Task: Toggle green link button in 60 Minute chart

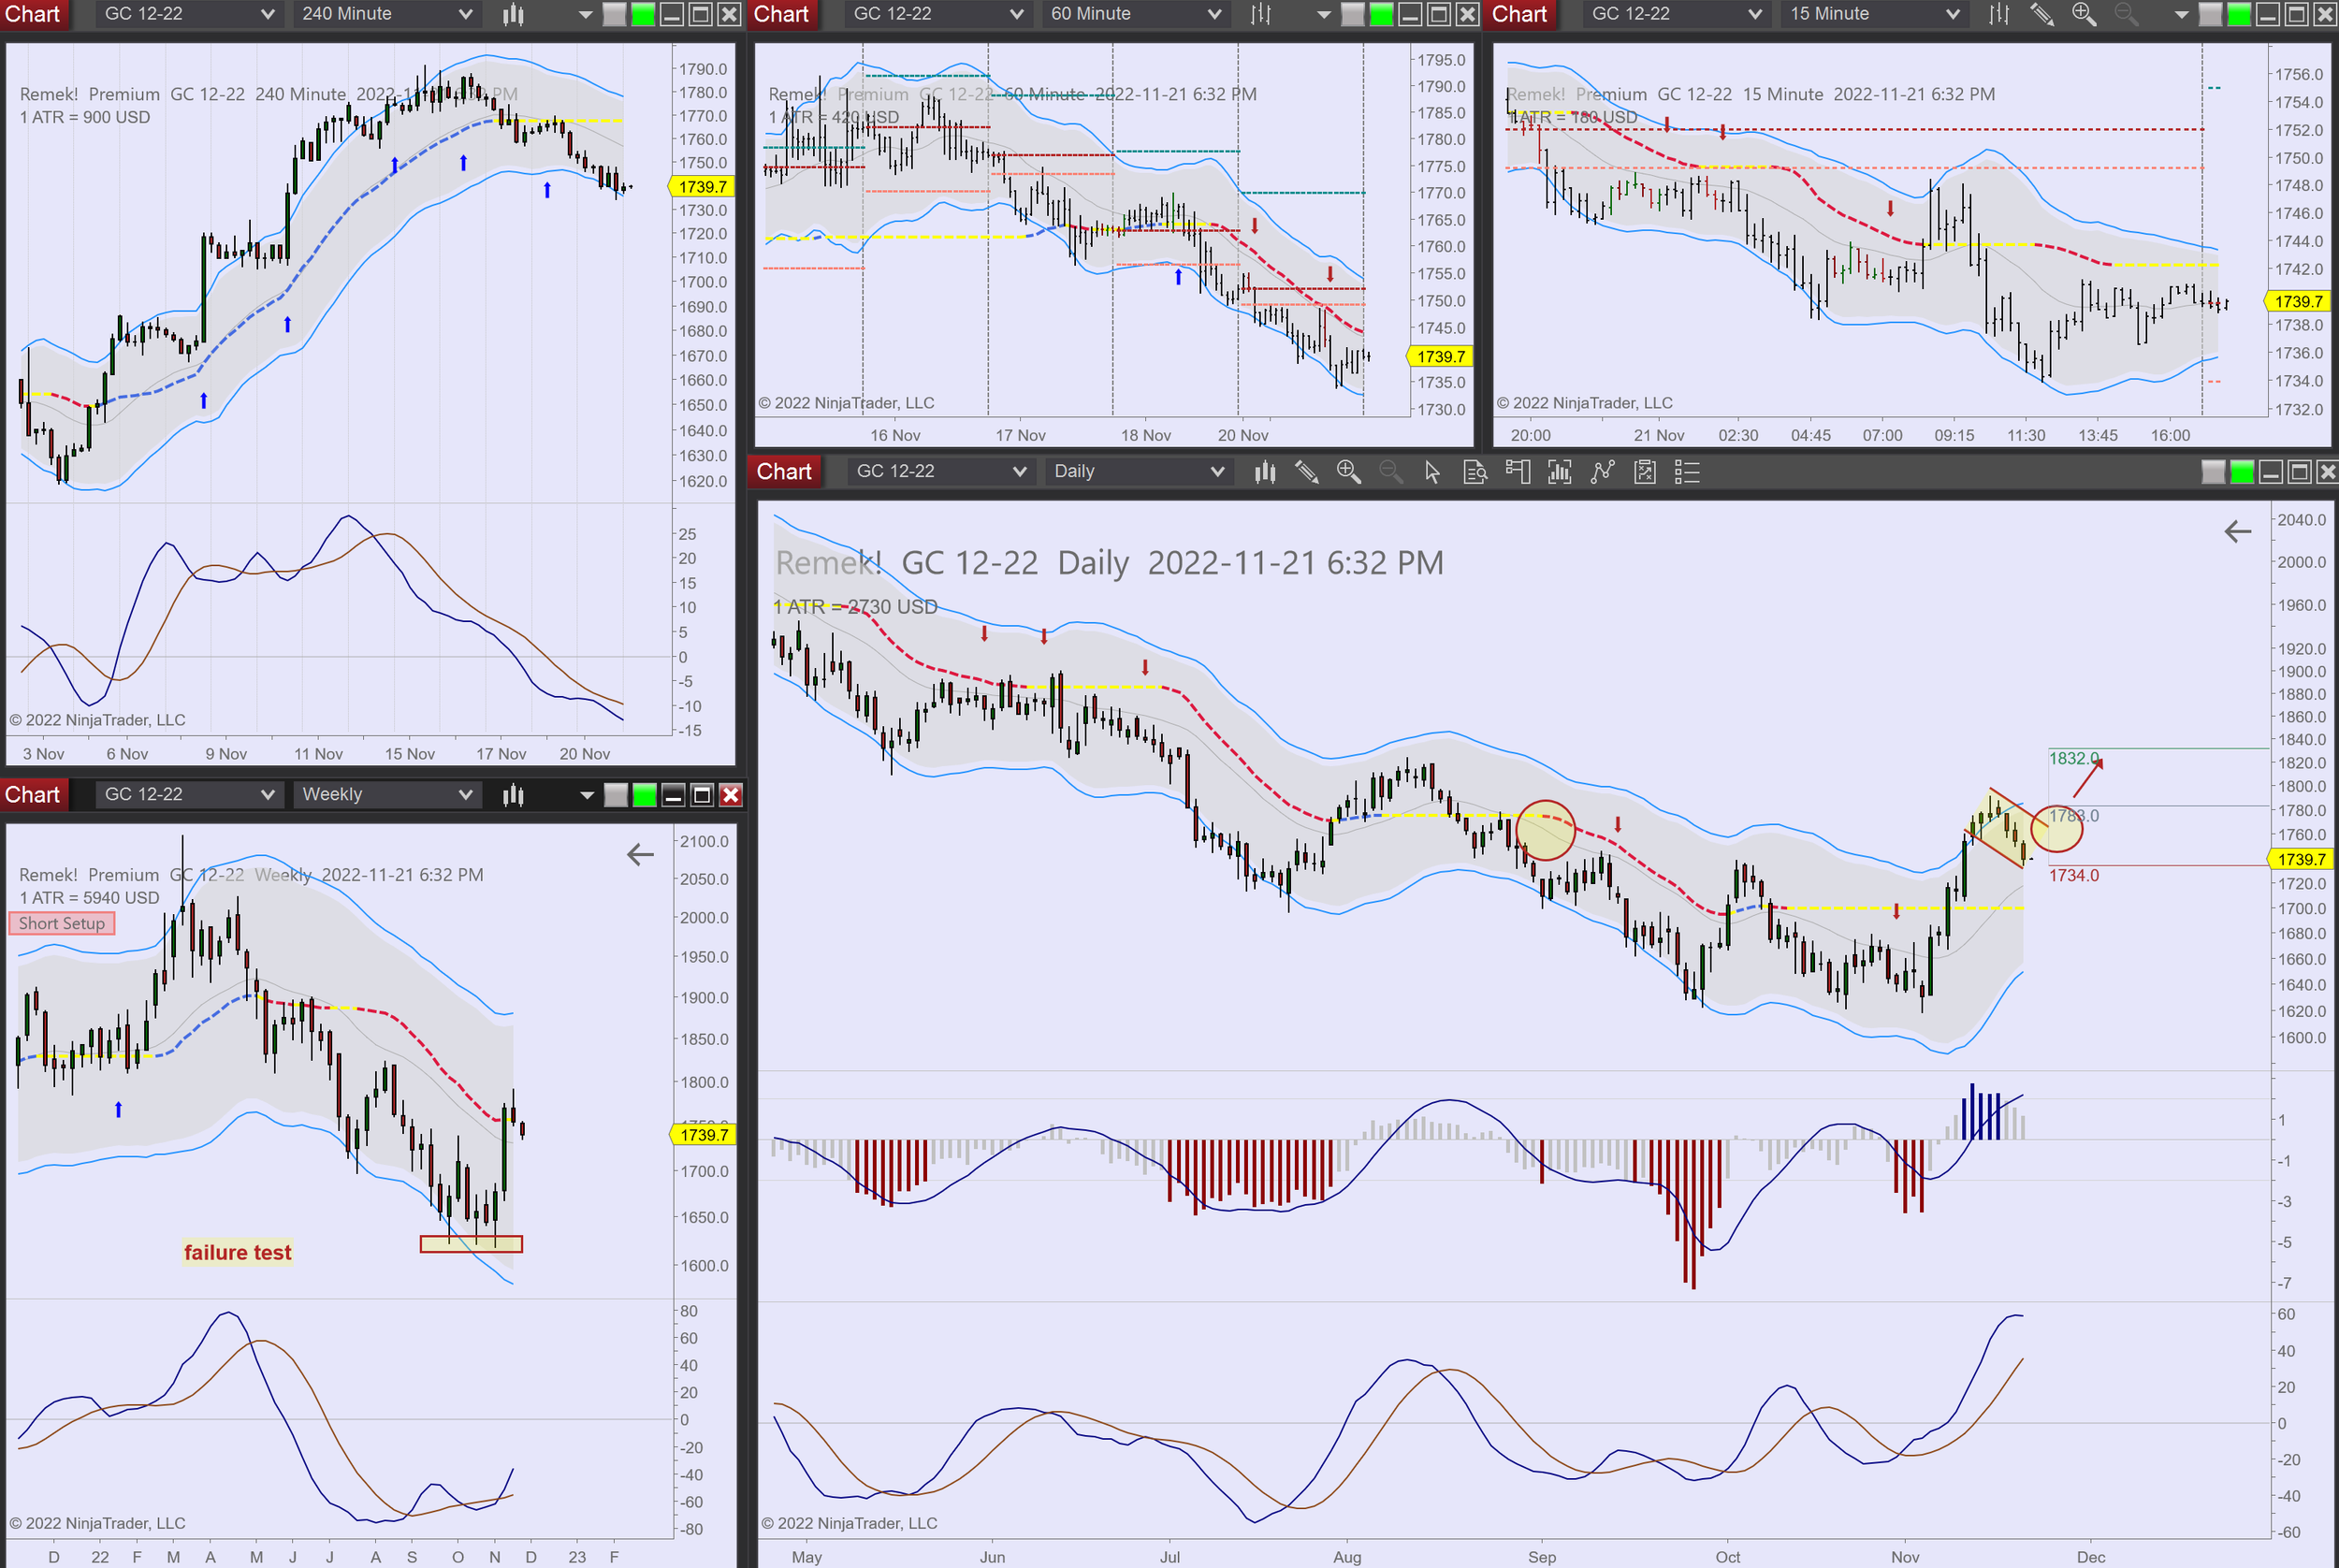Action: [x=1382, y=14]
